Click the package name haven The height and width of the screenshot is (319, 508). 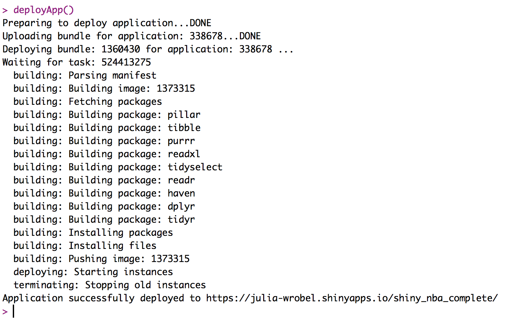181,193
